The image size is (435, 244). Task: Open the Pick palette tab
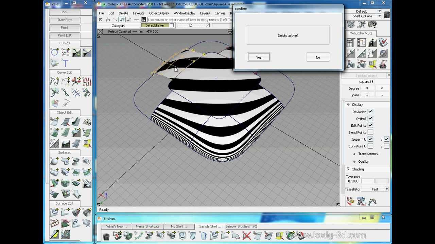tap(65, 12)
